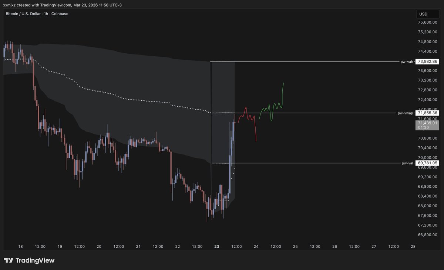Click the TradingView logo
The width and height of the screenshot is (444, 270).
(29, 260)
